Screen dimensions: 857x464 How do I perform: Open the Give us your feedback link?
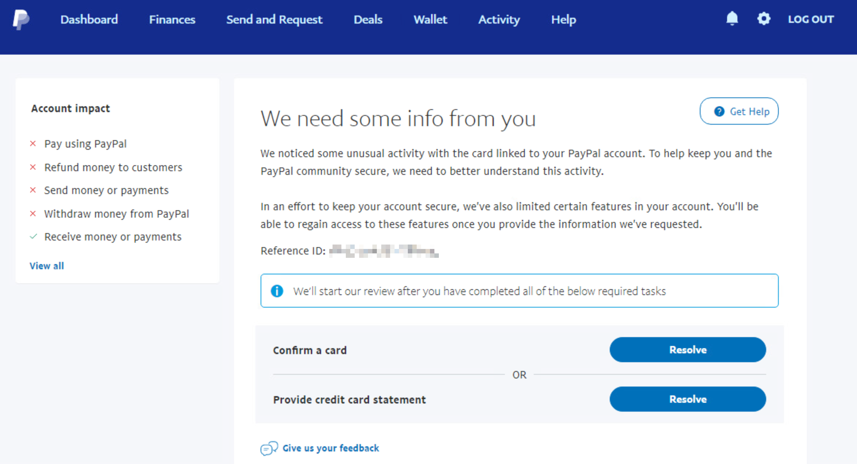point(331,448)
